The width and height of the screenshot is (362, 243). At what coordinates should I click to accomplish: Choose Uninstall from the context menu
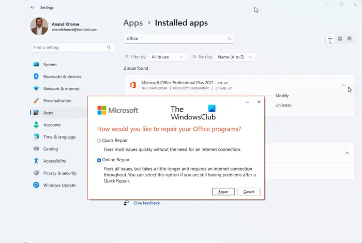[x=283, y=105]
